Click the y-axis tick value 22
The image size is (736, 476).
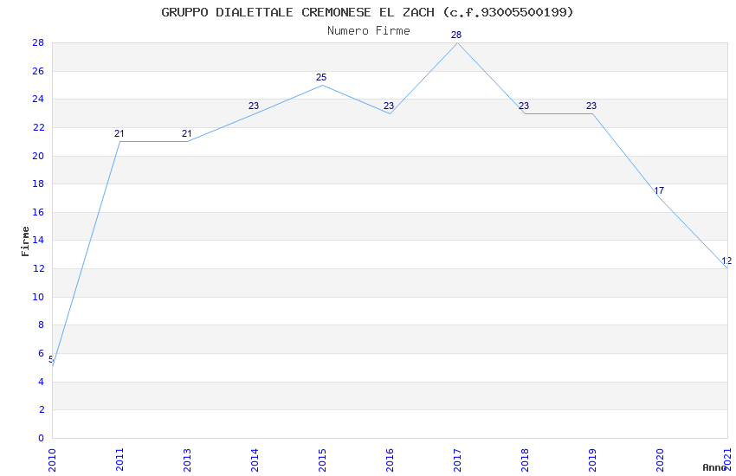38,127
